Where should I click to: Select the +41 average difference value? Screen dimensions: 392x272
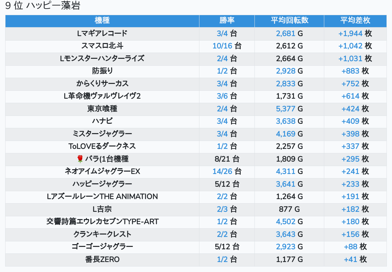[x=351, y=259]
